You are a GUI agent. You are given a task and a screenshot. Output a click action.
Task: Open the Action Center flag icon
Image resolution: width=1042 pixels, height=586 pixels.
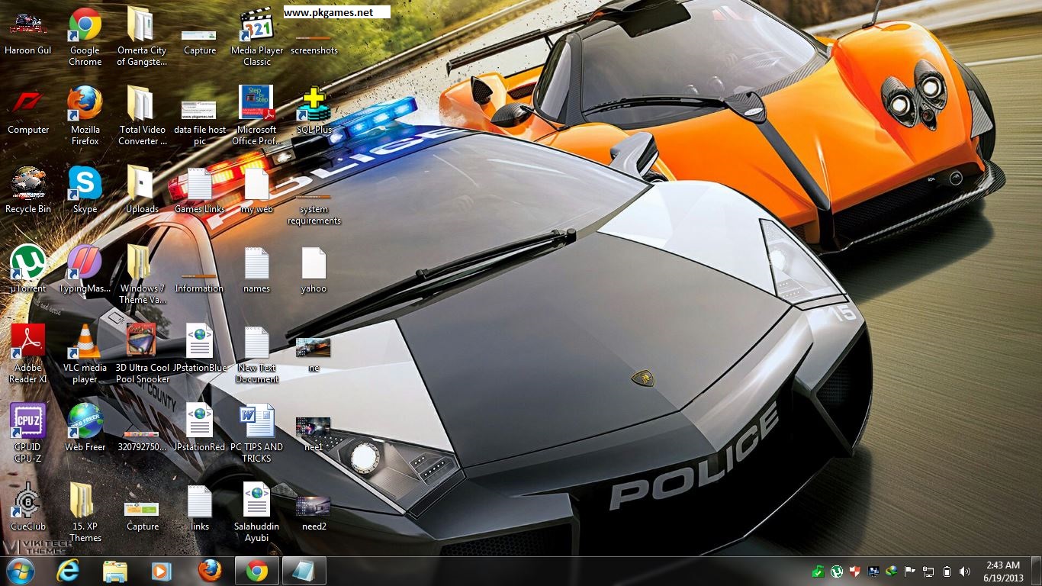pos(909,571)
